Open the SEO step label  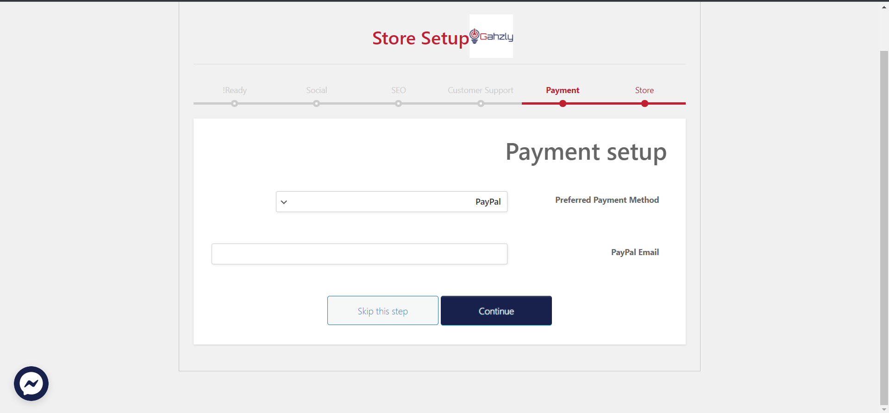click(398, 90)
